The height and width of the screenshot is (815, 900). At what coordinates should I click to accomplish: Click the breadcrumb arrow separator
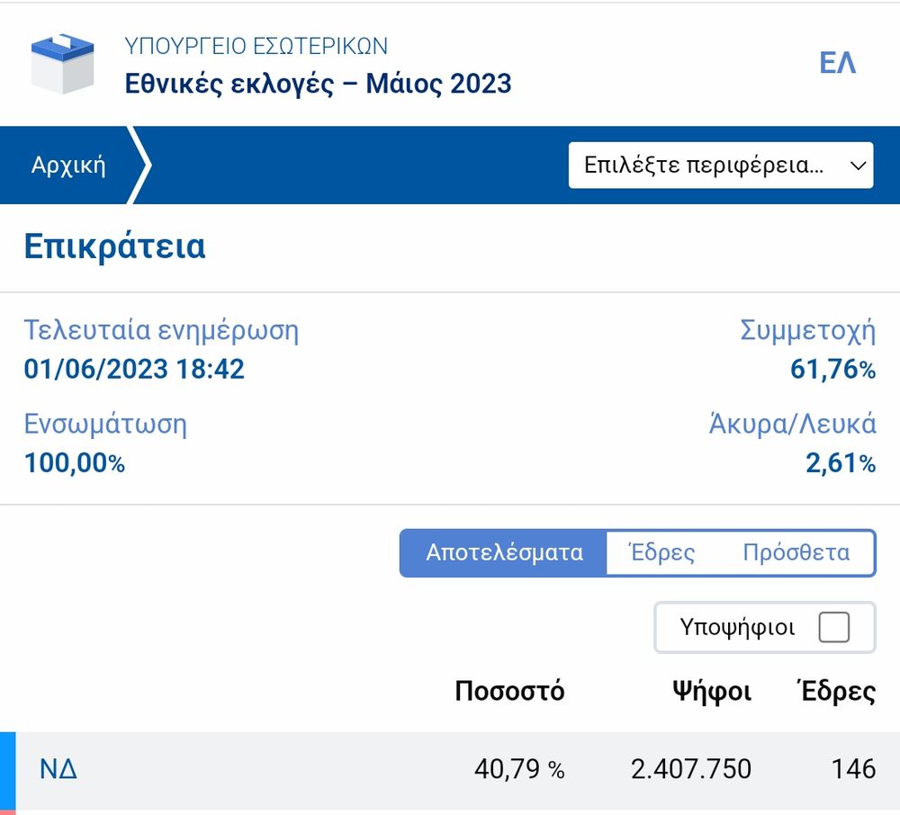coord(139,166)
